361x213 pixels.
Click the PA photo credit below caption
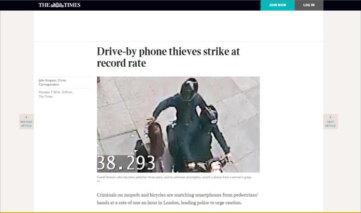[98, 181]
